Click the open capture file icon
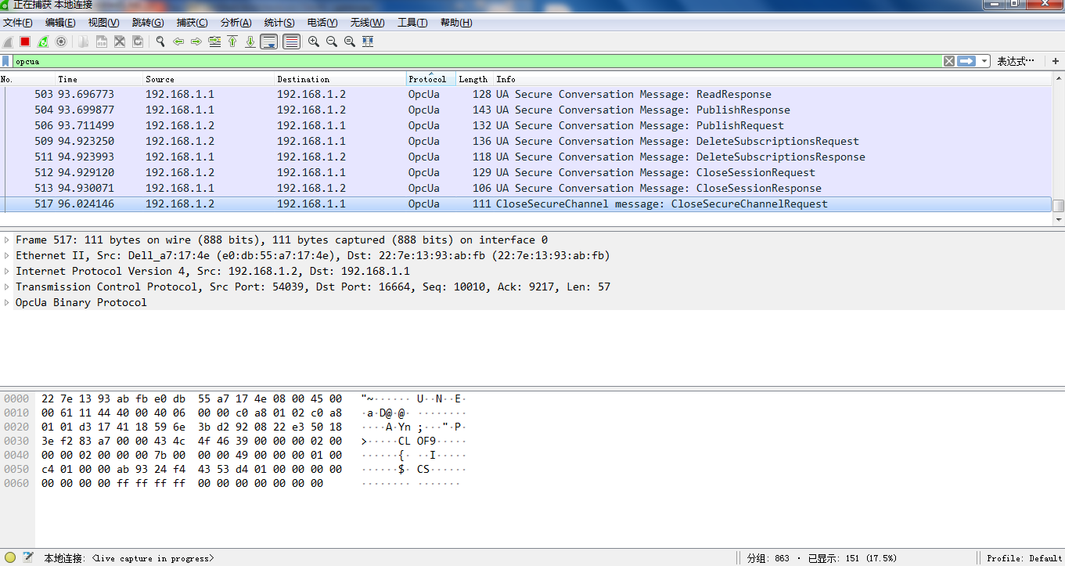 pos(83,41)
